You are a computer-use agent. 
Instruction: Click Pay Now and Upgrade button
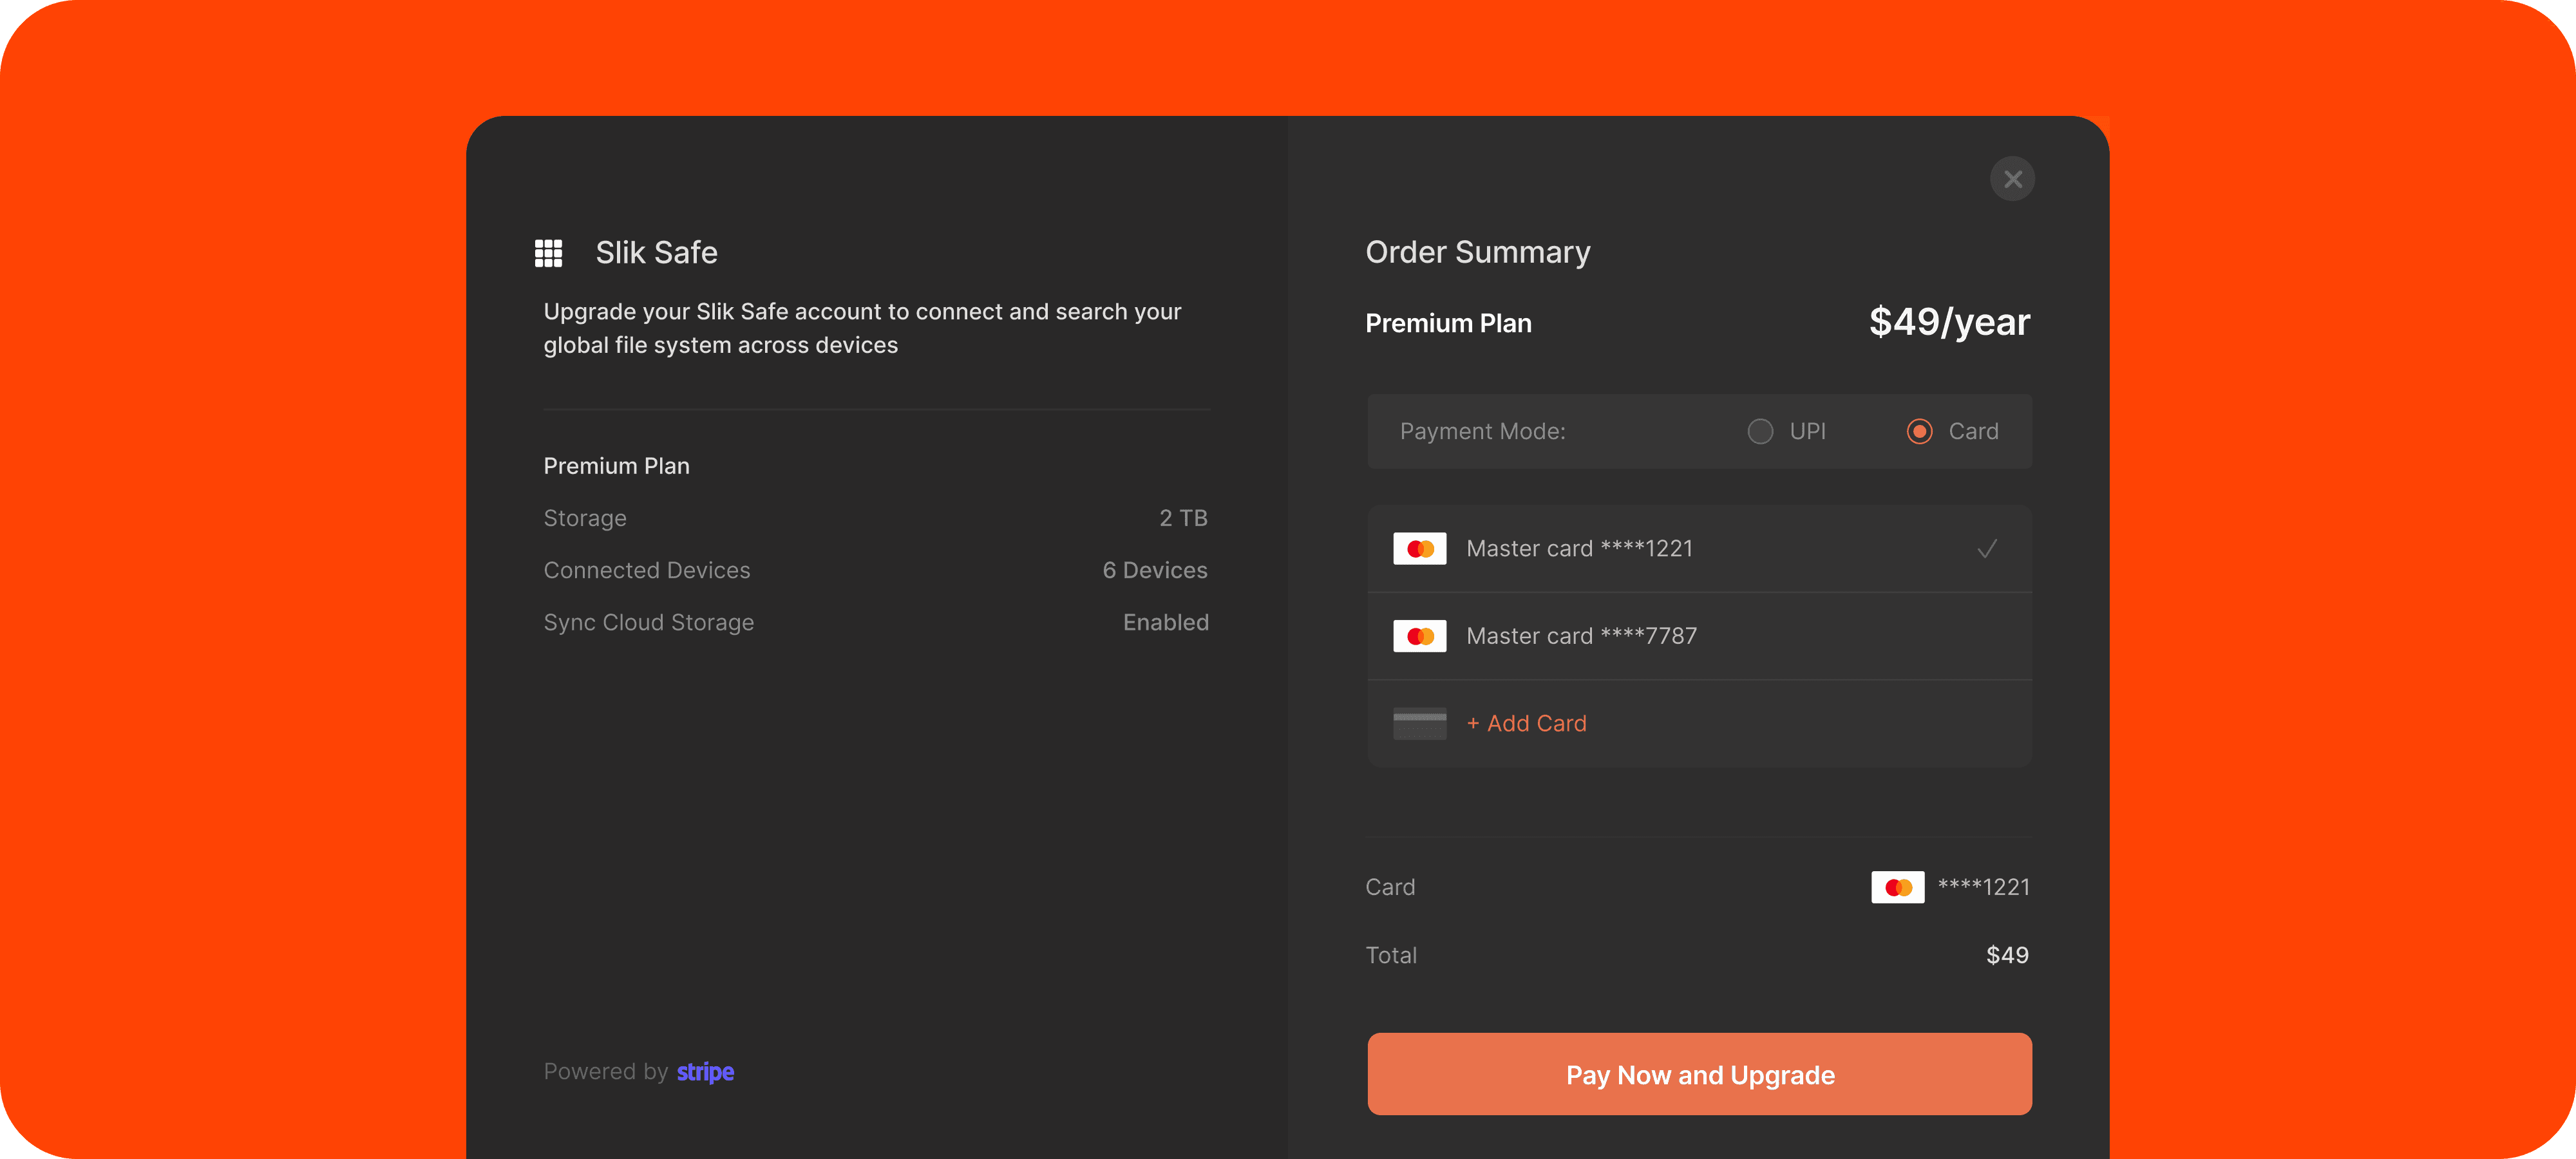point(1699,1074)
